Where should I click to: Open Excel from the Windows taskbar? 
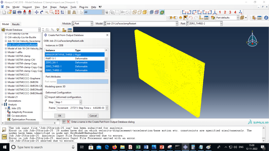(138, 147)
